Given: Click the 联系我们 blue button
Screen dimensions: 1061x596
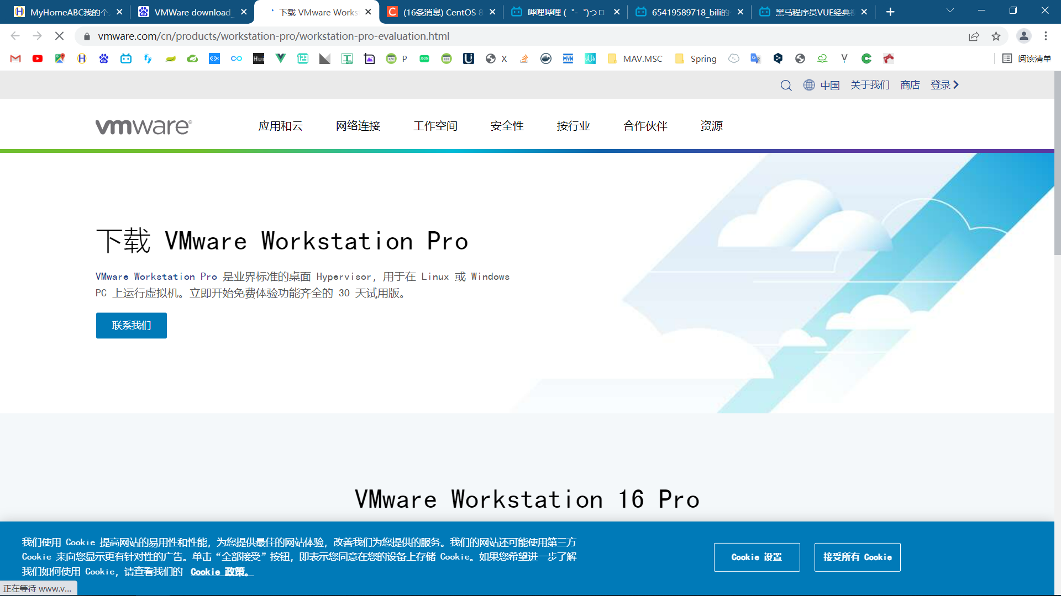Looking at the screenshot, I should (x=132, y=326).
